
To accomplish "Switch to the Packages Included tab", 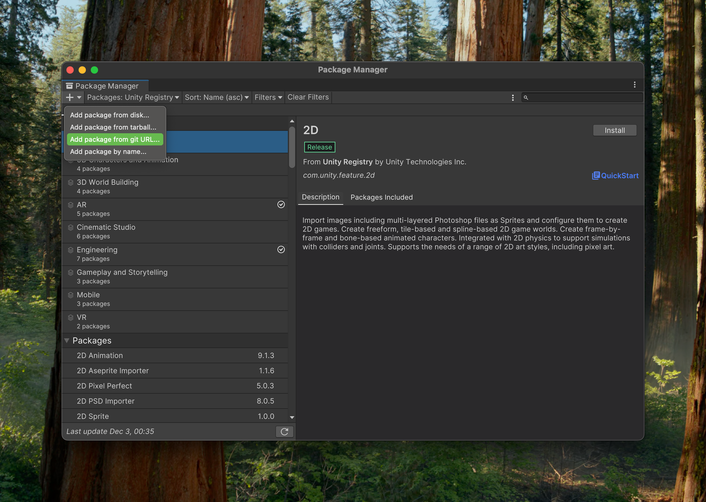I will 381,197.
